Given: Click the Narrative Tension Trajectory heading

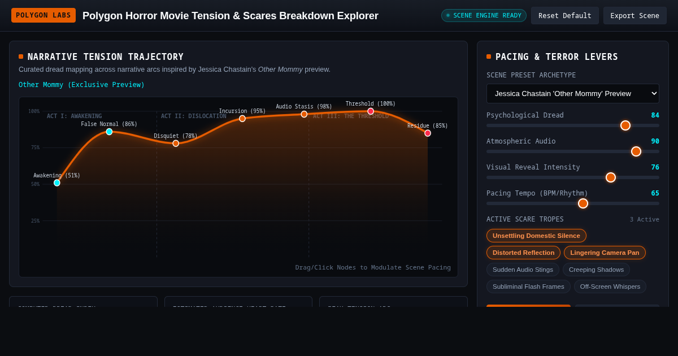Looking at the screenshot, I should [x=106, y=57].
